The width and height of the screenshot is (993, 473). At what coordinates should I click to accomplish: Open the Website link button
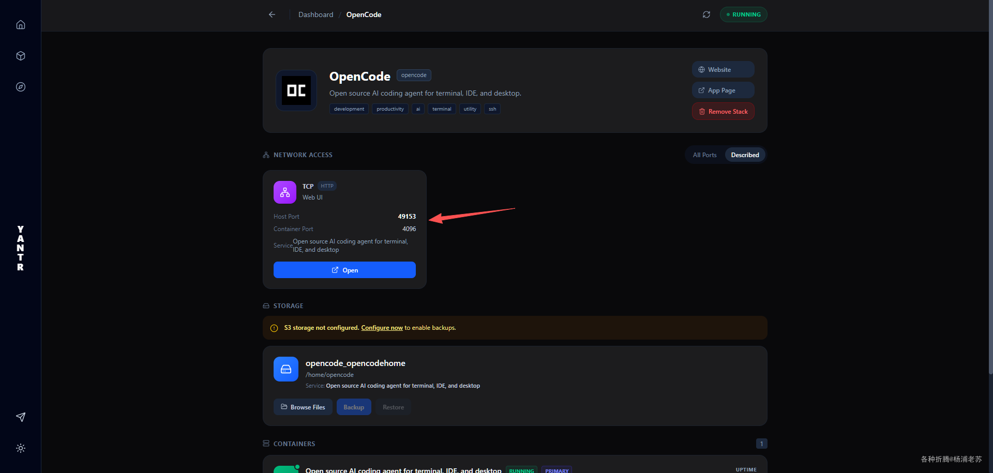723,69
